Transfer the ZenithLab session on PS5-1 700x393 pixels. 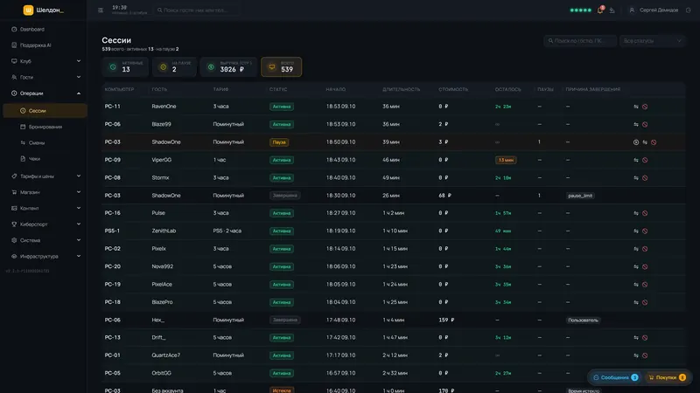click(636, 231)
